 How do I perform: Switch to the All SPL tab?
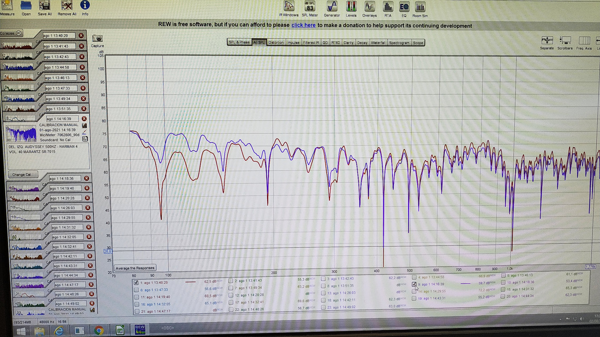pyautogui.click(x=259, y=42)
